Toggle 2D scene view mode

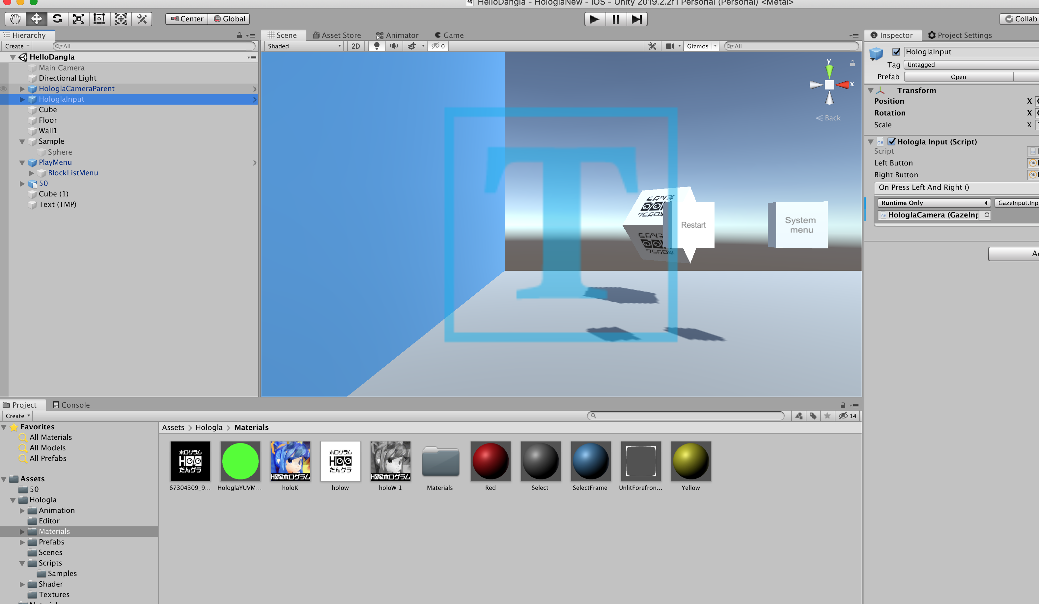(355, 46)
